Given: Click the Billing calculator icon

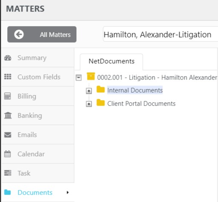Looking at the screenshot, I should [x=7, y=96].
